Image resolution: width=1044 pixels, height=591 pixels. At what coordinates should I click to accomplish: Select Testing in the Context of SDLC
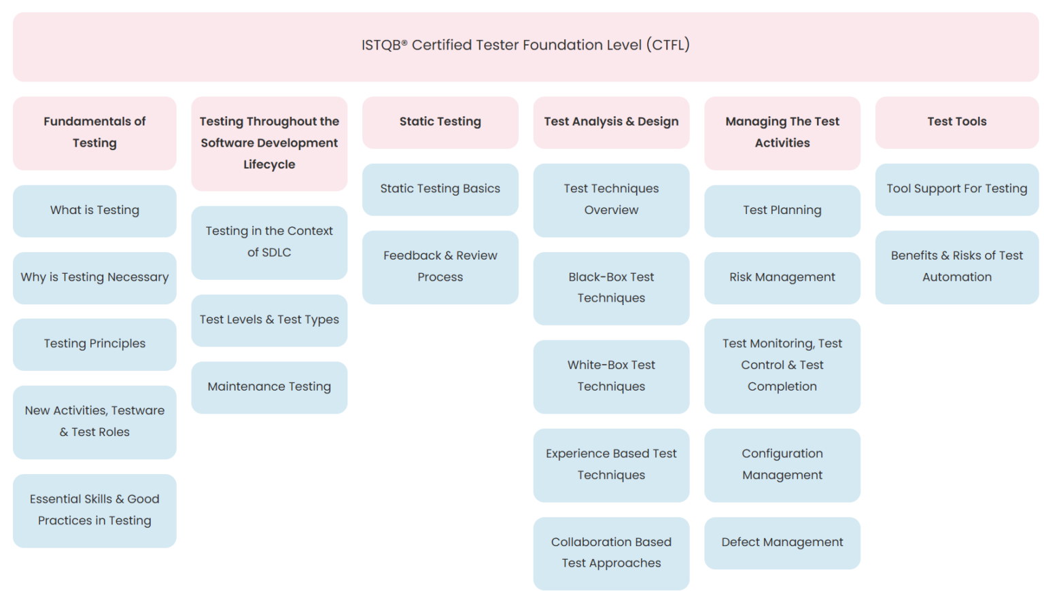(269, 242)
